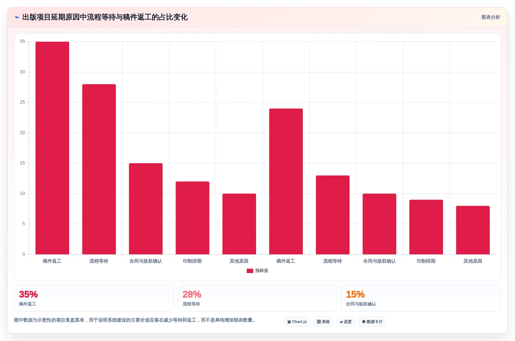Screen dimensions: 515x341
Task: Select the Chart.js tag chip
Action: pyautogui.click(x=297, y=322)
